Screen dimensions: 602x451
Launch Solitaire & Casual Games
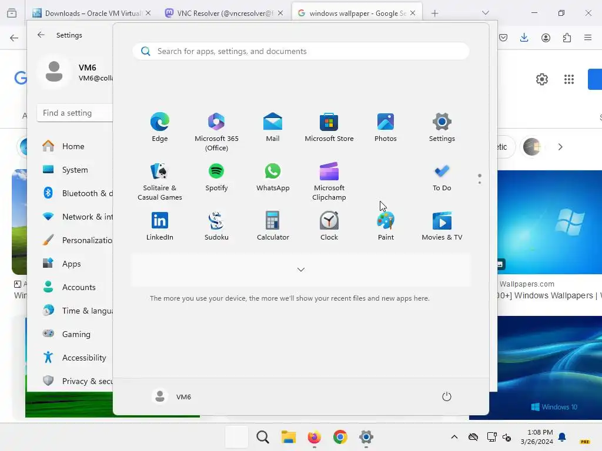160,181
